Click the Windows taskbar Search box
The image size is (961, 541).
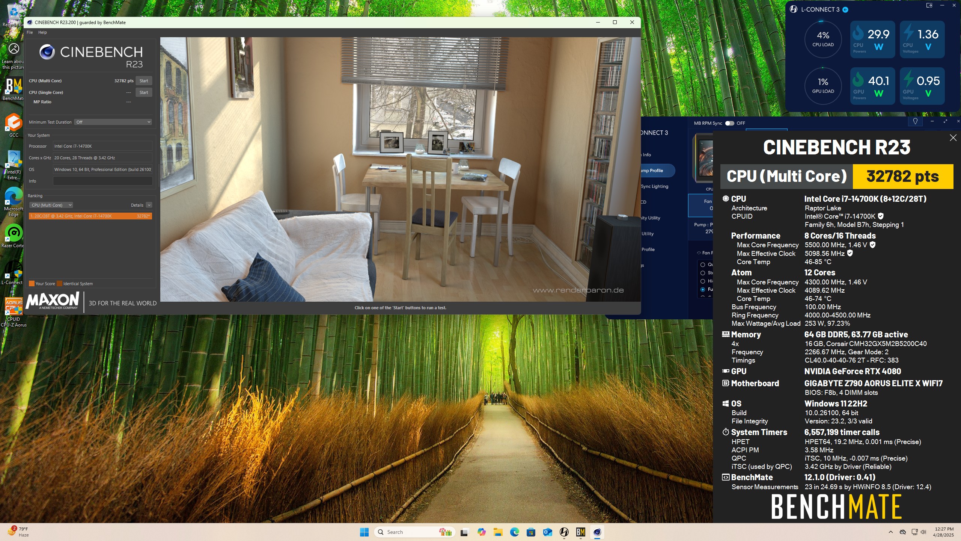point(414,532)
